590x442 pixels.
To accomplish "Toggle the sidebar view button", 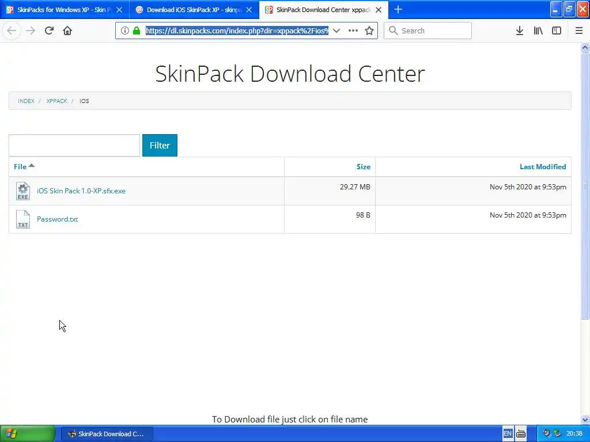I will tap(557, 31).
